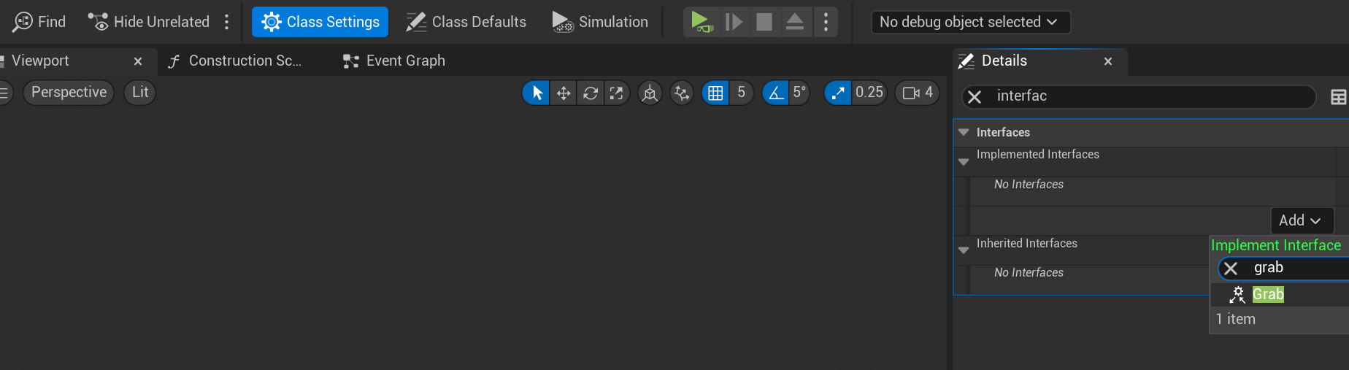Click the Implemented Interfaces label

pos(1037,155)
